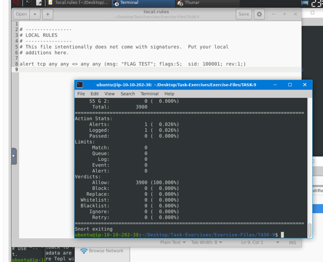Click the 'Whitelist:' row in terminal
This screenshot has height=262, width=323.
click(x=130, y=200)
